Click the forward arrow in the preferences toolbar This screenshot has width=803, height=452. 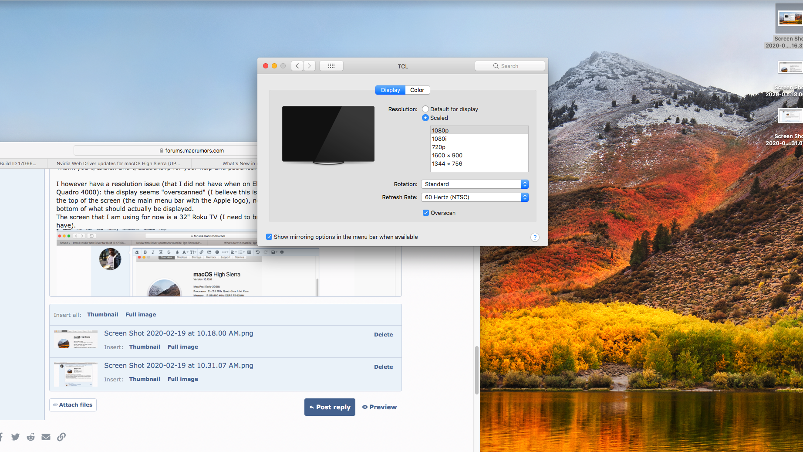point(310,66)
